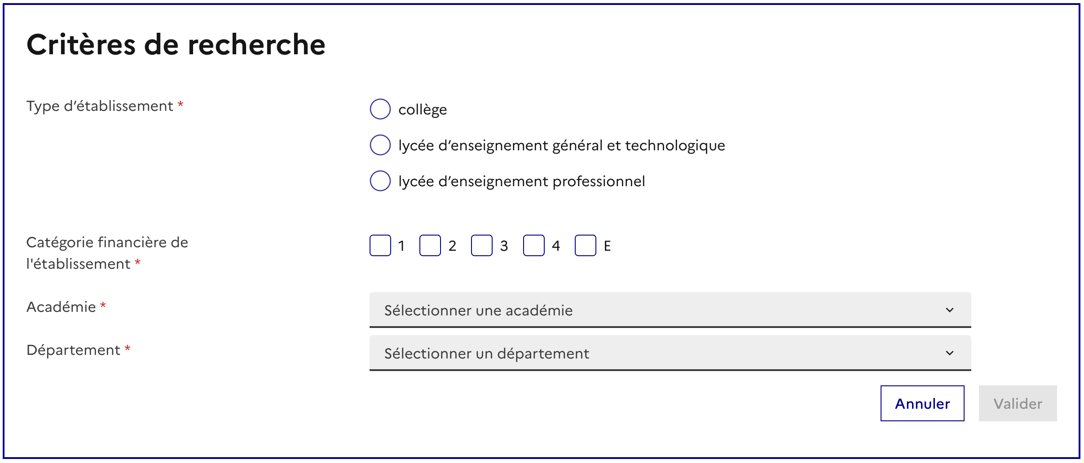
Task: Click the chevron arrow of the académie select
Action: click(950, 310)
